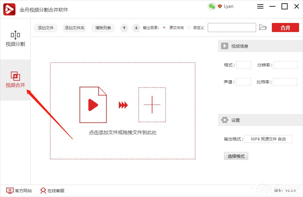Open the hamburger menu in the title bar
Screen dimensions: 303x197
point(260,6)
